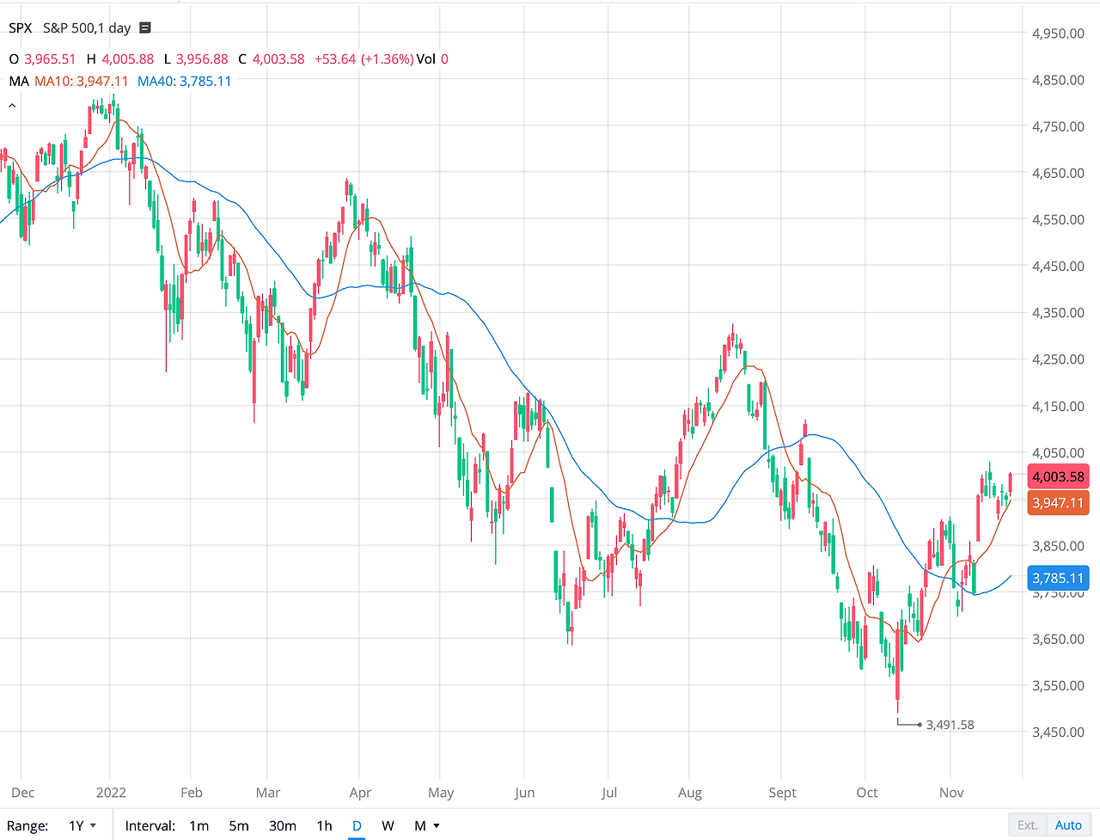This screenshot has width=1100, height=840.
Task: Select the 1m interval
Action: (x=199, y=825)
